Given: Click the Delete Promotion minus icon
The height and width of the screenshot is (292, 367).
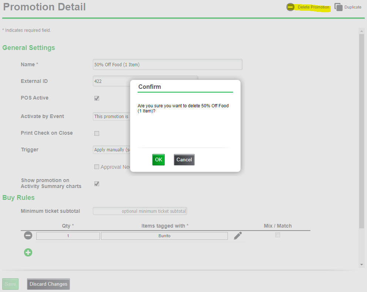Looking at the screenshot, I should (290, 7).
